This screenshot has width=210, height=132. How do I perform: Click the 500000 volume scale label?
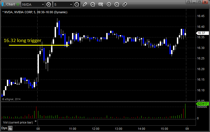point(202,107)
